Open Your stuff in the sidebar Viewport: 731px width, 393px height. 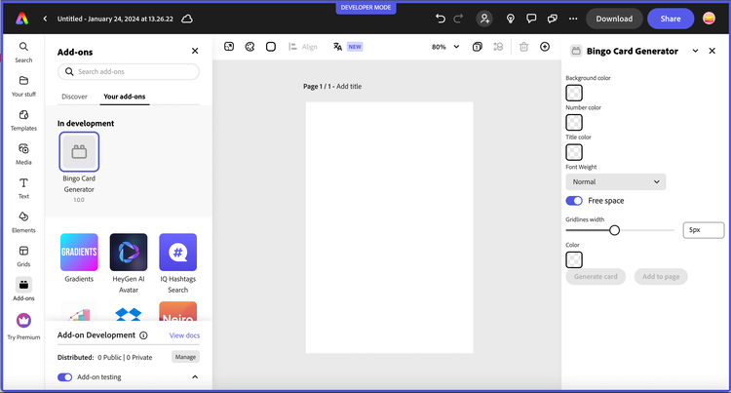coord(23,86)
